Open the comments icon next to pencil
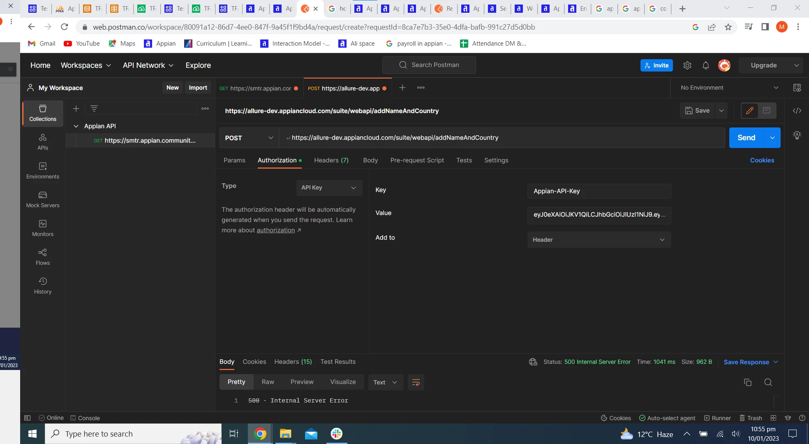 click(x=767, y=111)
